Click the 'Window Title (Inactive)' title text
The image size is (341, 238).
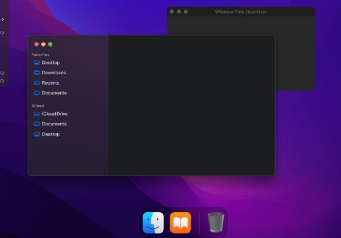[241, 12]
